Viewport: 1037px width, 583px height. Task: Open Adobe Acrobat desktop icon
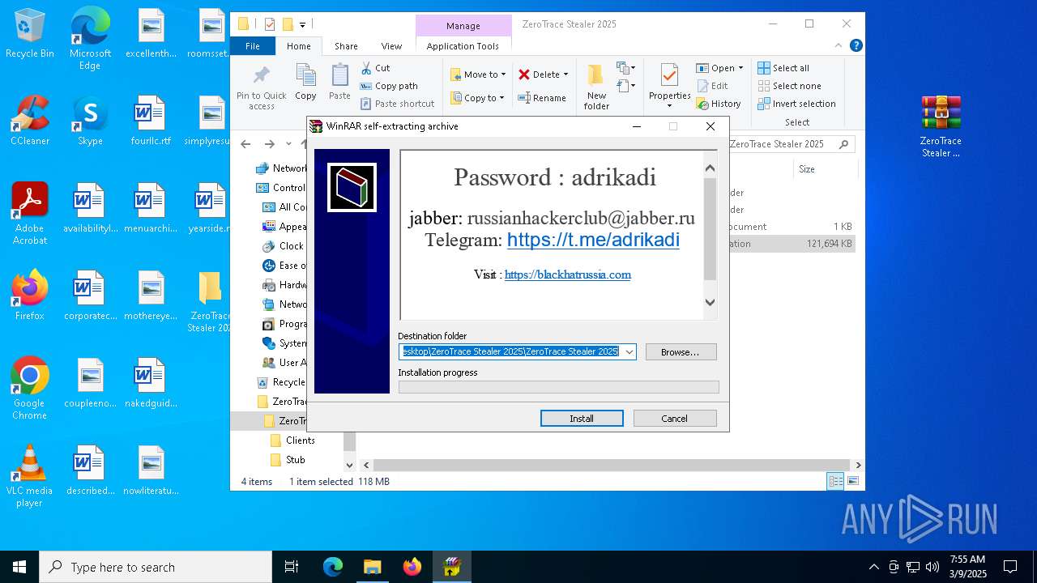[30, 214]
